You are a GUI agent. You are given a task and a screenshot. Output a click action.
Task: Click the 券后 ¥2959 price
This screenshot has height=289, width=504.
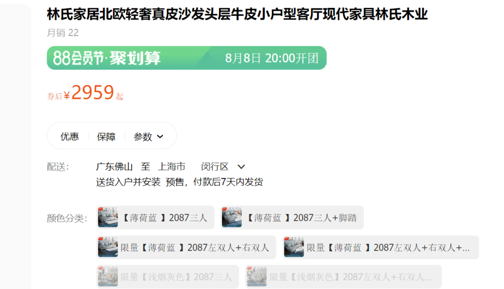point(85,92)
